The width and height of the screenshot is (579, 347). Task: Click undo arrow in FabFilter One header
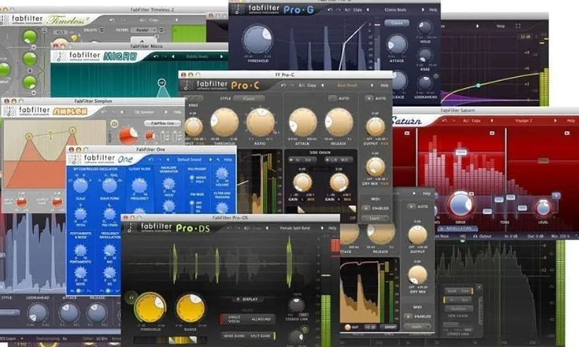point(151,159)
